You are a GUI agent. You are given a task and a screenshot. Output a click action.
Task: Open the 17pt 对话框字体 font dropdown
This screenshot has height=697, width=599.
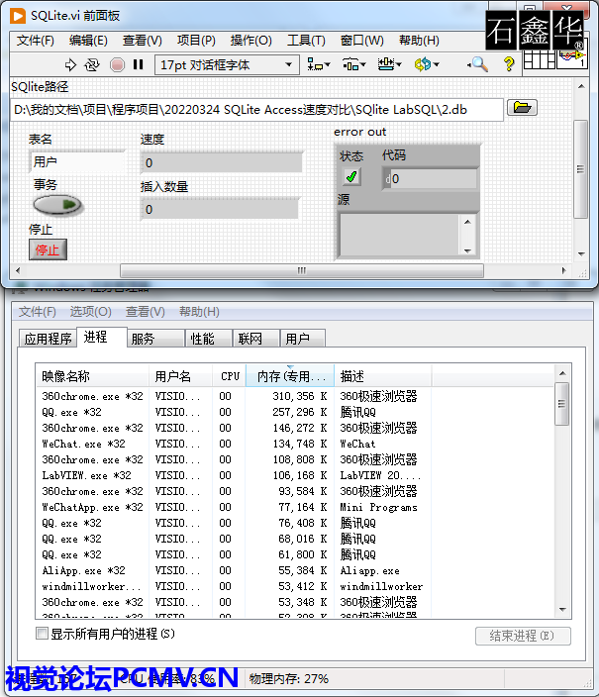[x=227, y=65]
